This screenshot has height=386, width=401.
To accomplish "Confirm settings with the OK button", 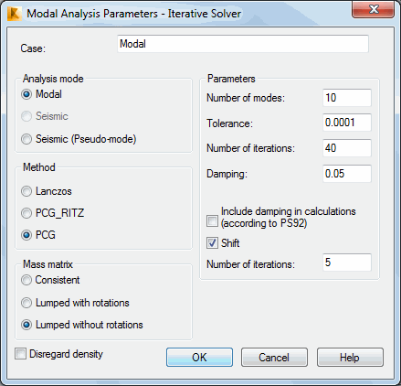I will (199, 358).
